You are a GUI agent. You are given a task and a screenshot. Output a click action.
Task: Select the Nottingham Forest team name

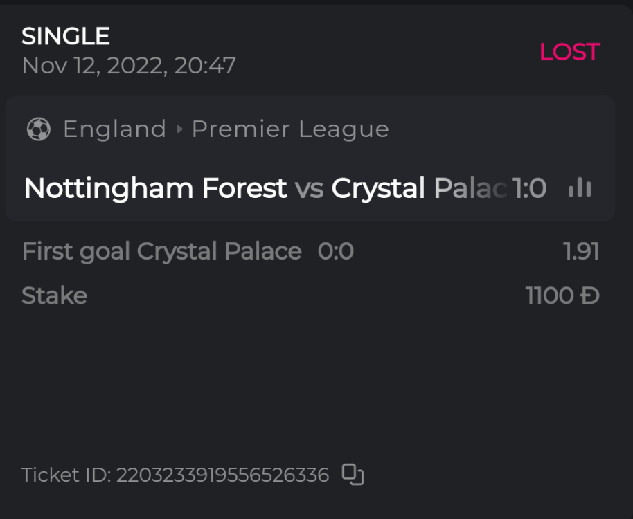[155, 188]
